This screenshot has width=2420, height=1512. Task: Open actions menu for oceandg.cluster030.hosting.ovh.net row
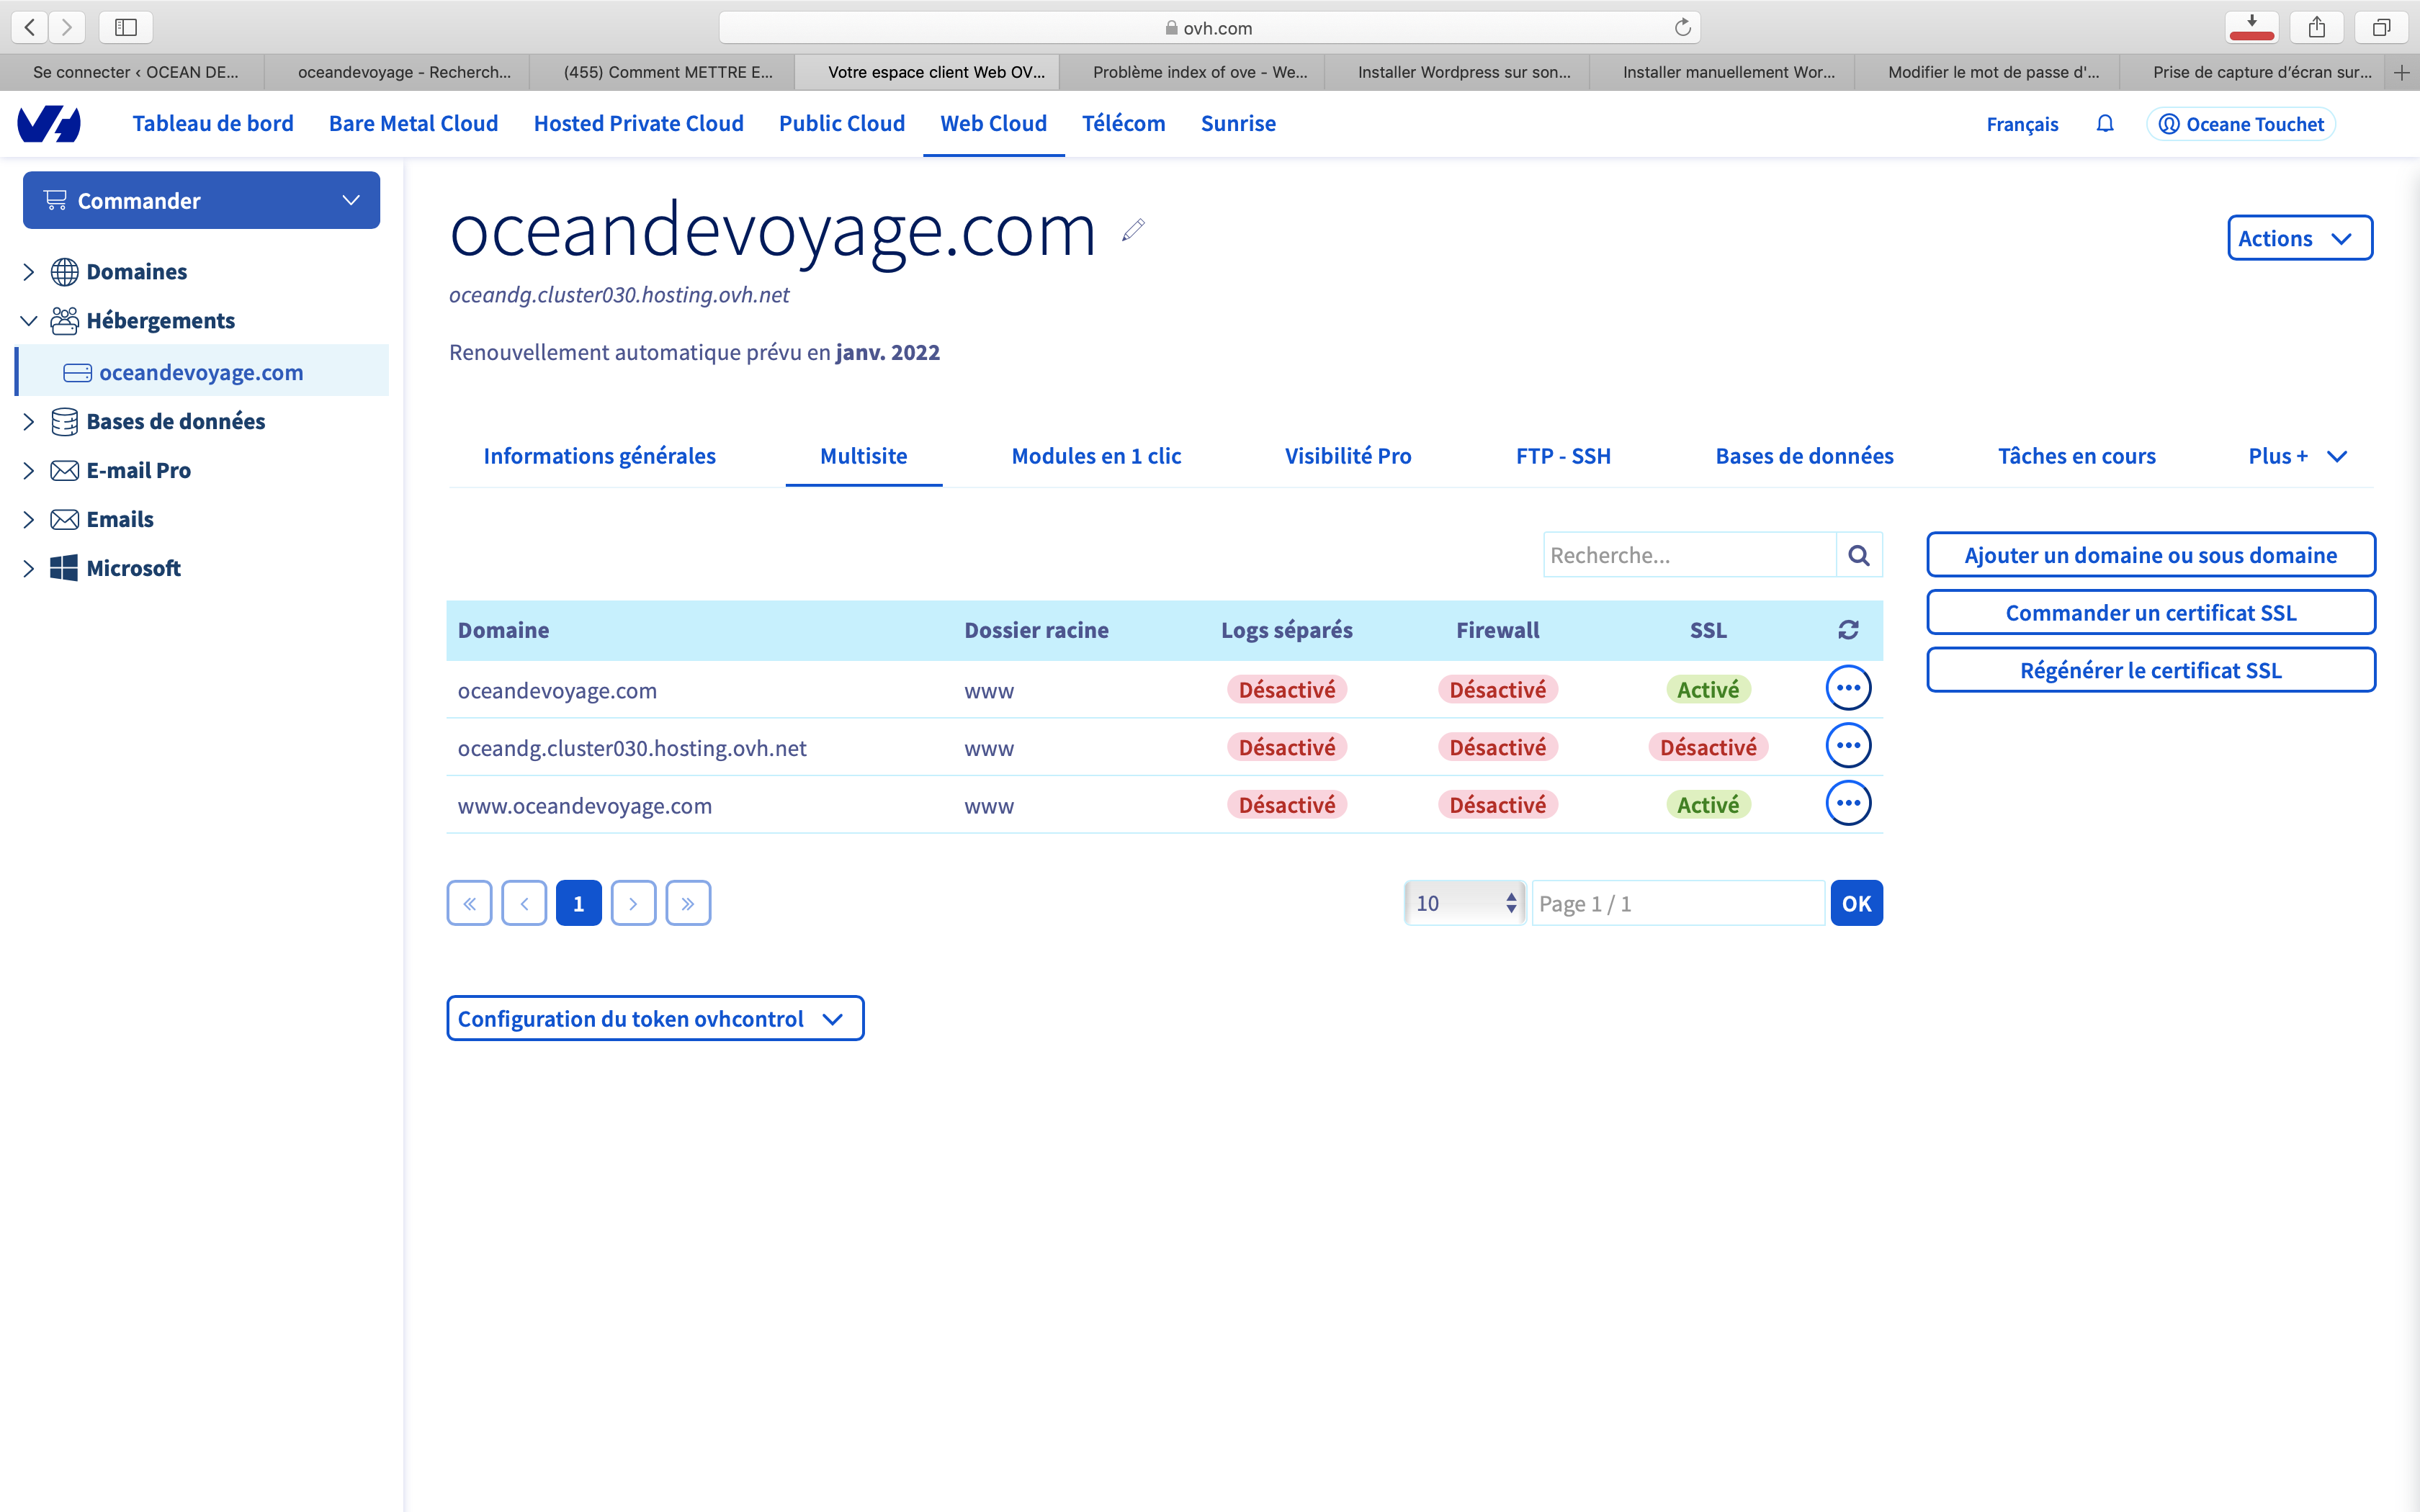click(1848, 746)
